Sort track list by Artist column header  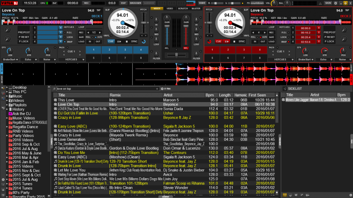(184, 95)
